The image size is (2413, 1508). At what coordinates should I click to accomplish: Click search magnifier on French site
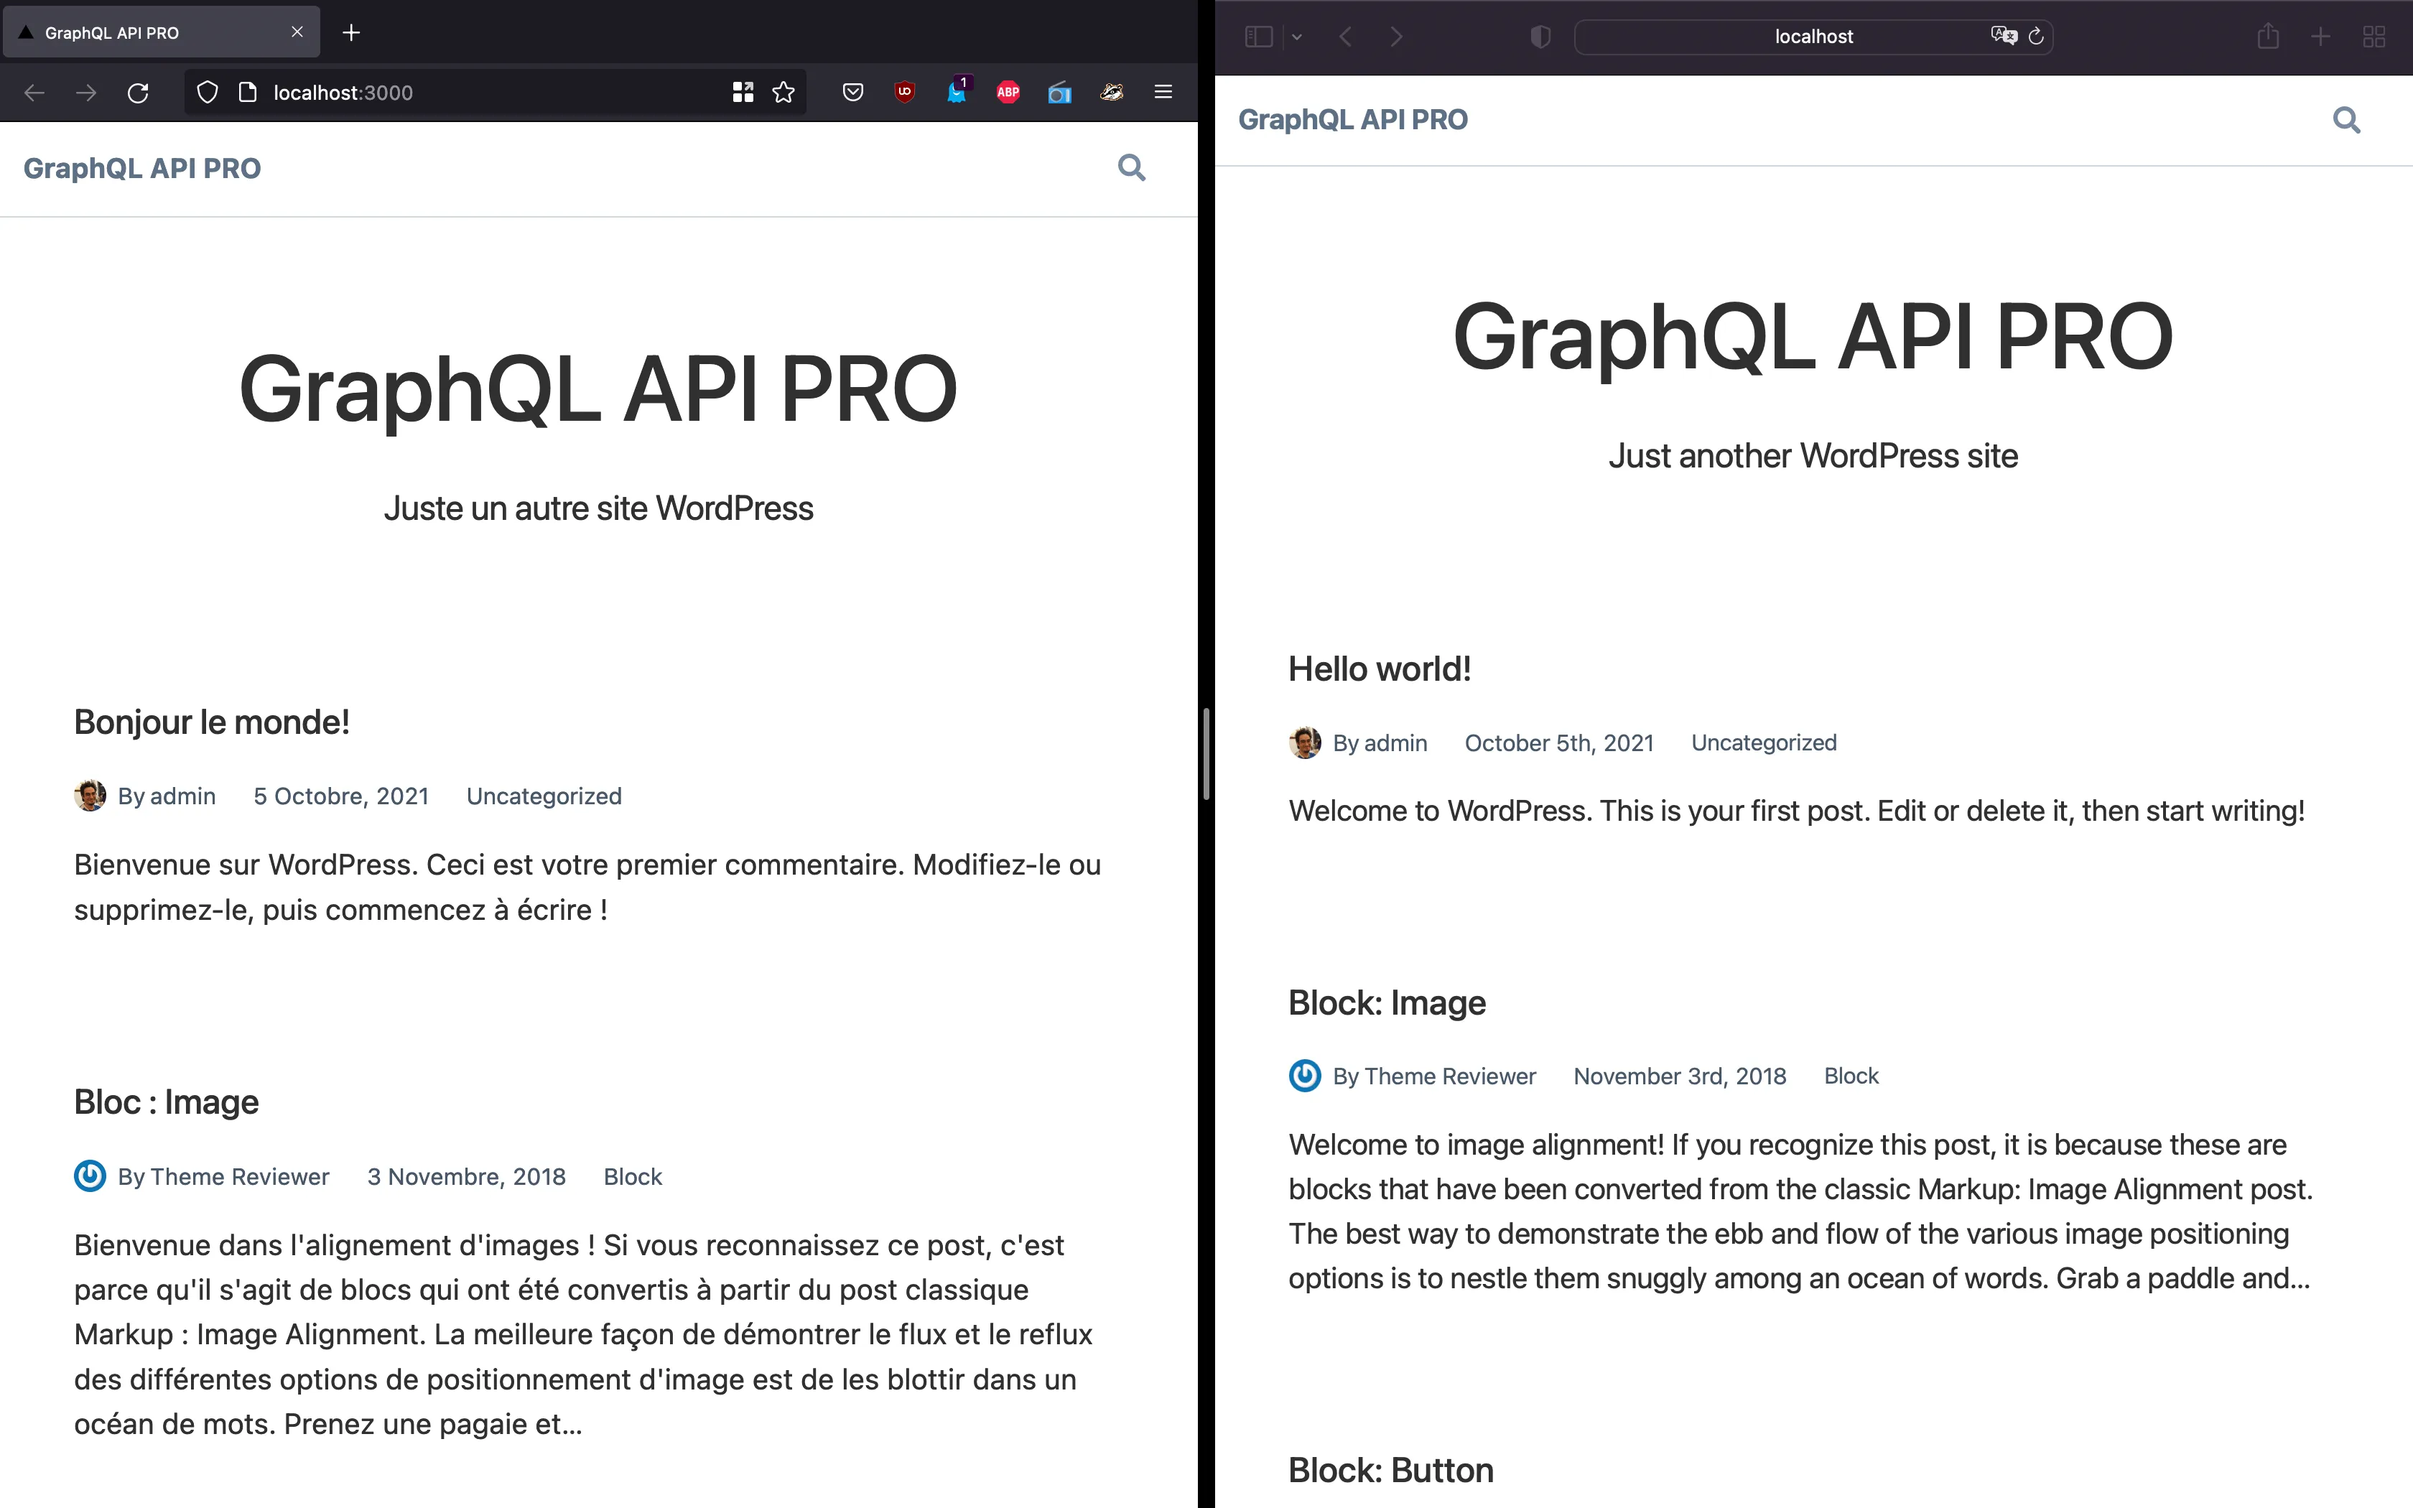click(x=1132, y=167)
